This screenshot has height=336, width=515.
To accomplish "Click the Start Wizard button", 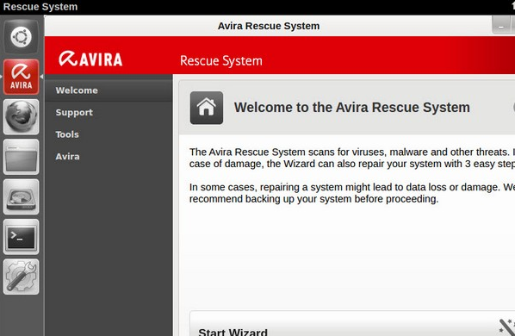I will tap(352, 324).
